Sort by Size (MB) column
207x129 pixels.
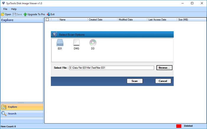(192, 20)
